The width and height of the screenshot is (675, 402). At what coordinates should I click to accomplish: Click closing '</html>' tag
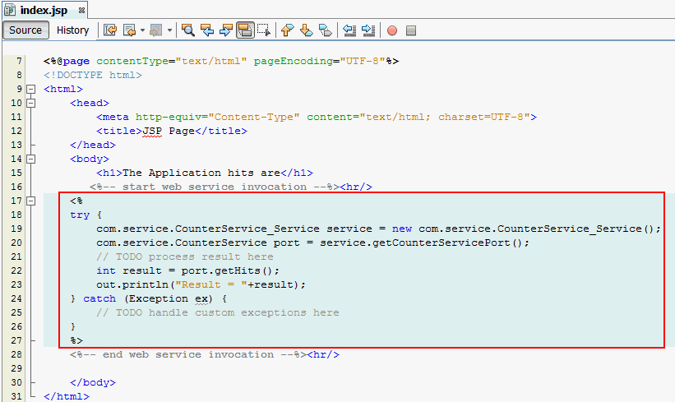(x=67, y=396)
